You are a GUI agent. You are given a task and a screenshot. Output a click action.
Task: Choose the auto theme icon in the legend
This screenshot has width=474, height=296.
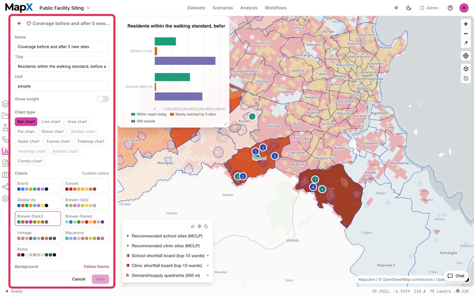193,226
